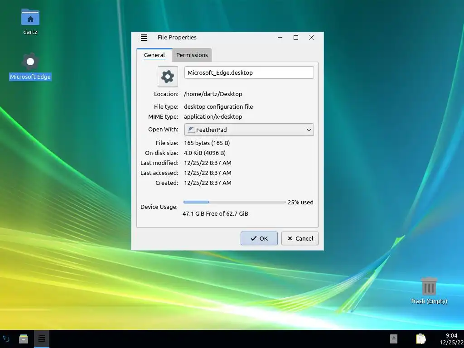Maximize the File Properties window
The width and height of the screenshot is (464, 348).
(x=295, y=38)
